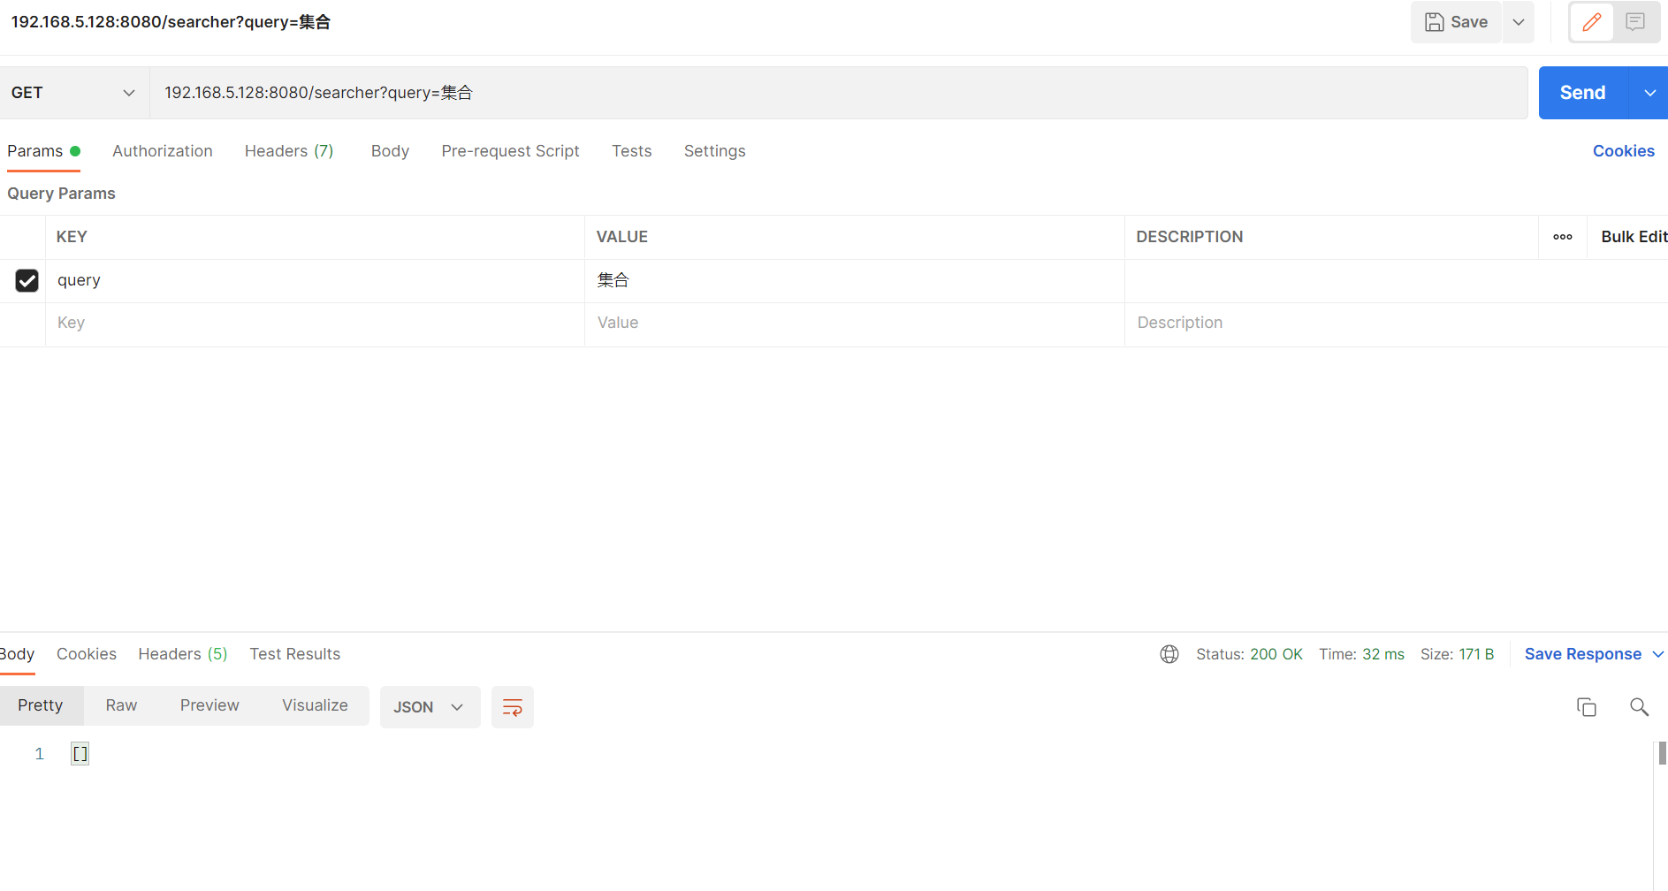Switch to the edit pencil mode
This screenshot has height=891, width=1668.
[1592, 22]
